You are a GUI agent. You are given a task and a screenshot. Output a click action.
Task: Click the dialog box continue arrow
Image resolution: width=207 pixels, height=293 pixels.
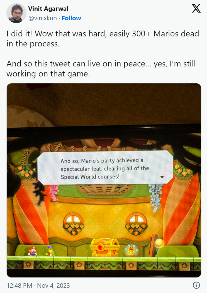click(x=162, y=177)
